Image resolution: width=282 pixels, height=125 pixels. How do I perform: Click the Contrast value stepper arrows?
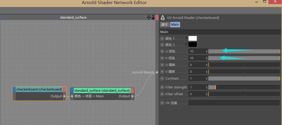point(207,78)
